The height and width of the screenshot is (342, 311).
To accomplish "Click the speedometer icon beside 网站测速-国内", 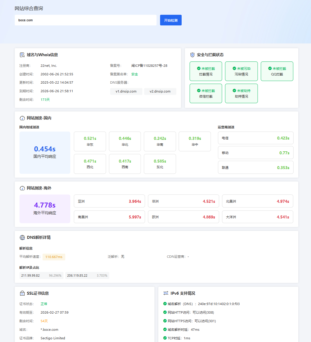I will [x=22, y=118].
